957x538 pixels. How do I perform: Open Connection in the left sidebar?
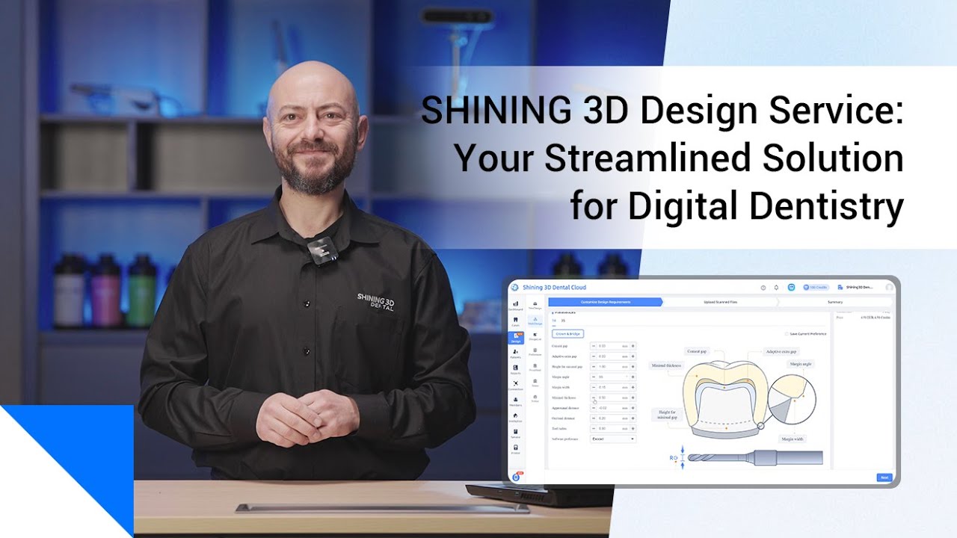point(516,386)
